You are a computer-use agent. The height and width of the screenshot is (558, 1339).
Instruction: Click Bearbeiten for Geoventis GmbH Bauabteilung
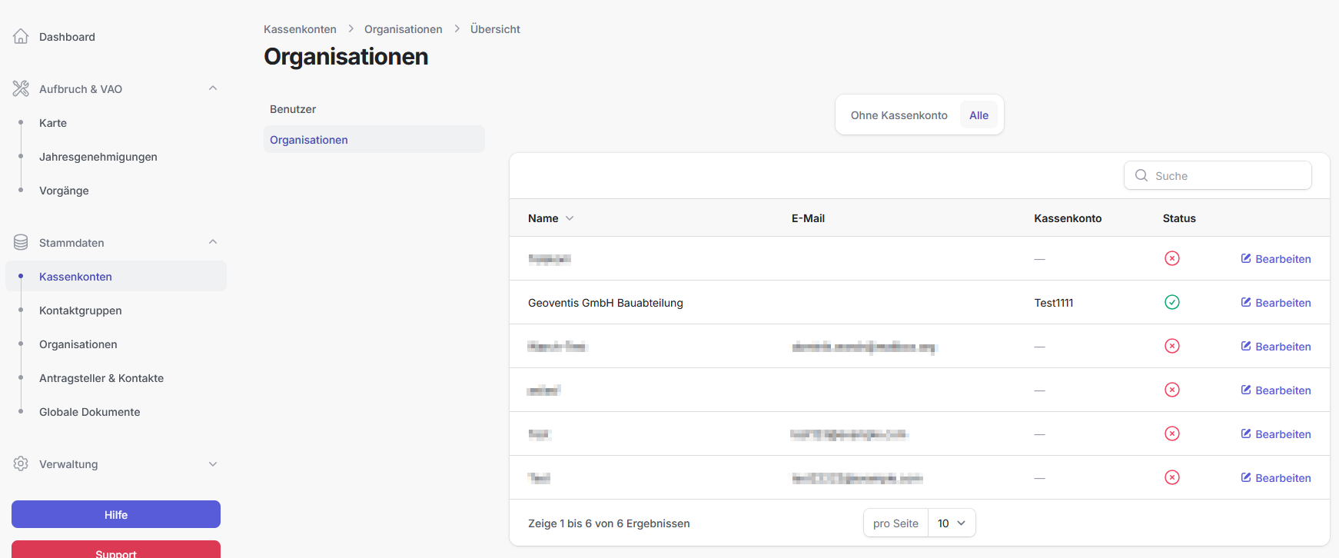coord(1276,302)
